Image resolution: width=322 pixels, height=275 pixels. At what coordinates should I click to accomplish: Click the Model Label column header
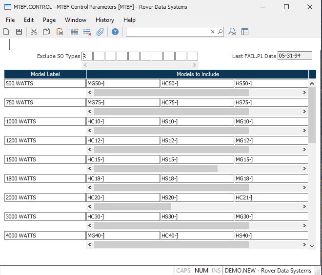click(x=45, y=74)
